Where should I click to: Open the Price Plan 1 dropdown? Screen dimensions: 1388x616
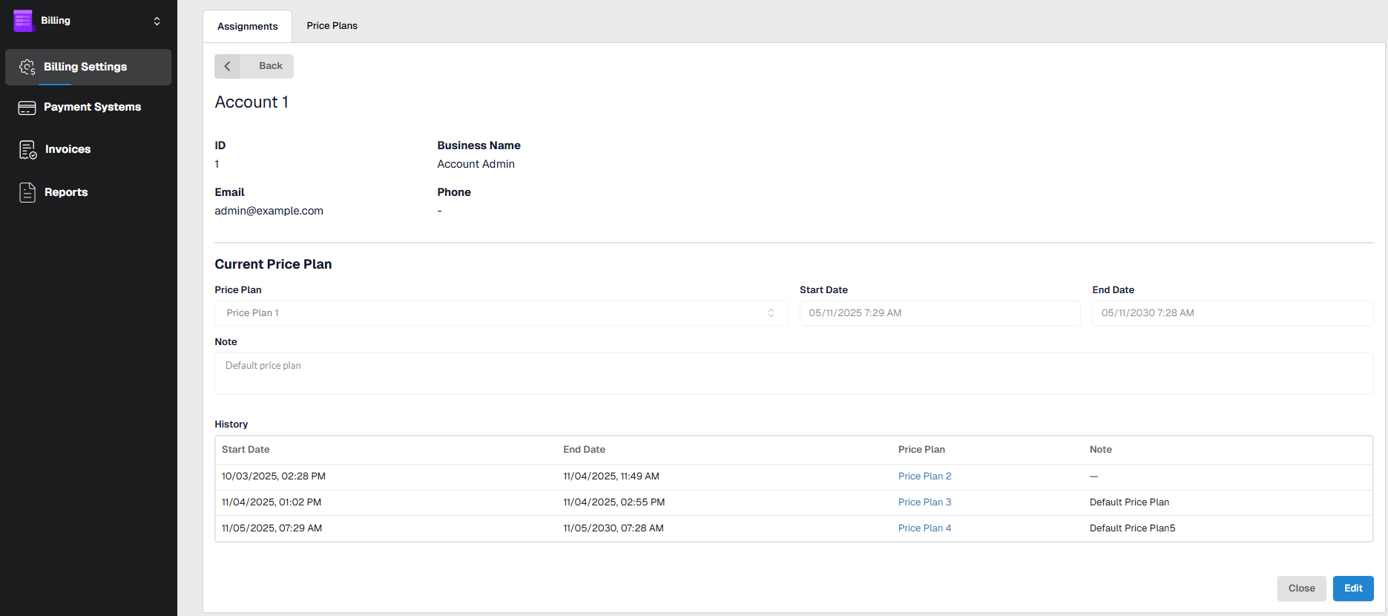[x=490, y=313]
